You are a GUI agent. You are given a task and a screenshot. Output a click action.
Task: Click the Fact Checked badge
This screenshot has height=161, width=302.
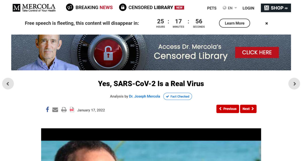(178, 96)
